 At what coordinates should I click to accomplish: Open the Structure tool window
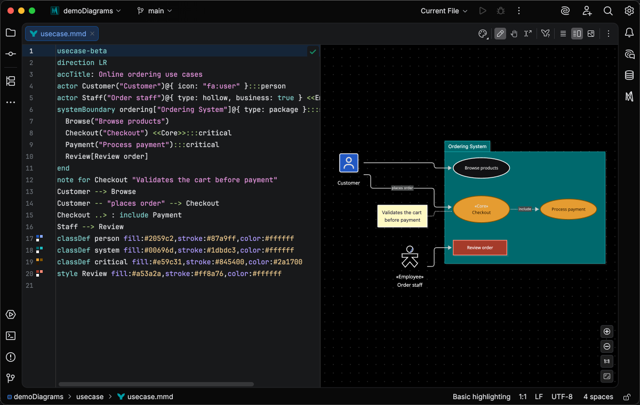click(11, 81)
